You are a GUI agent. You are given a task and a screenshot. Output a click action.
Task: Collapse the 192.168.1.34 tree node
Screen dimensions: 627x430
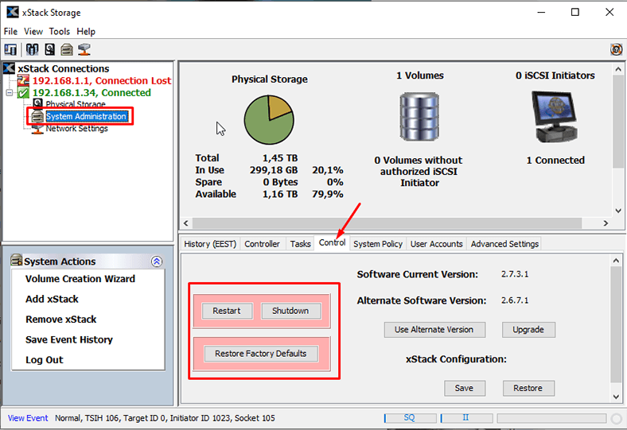10,93
